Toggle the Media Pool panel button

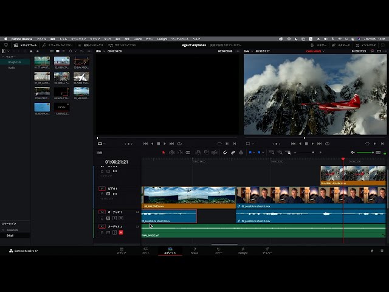[x=24, y=45]
